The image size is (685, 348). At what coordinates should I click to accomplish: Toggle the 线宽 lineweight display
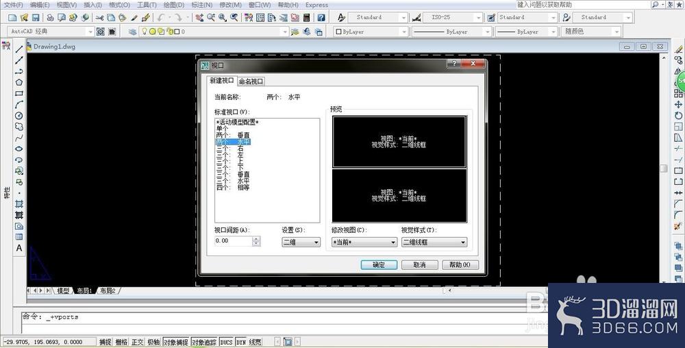255,343
